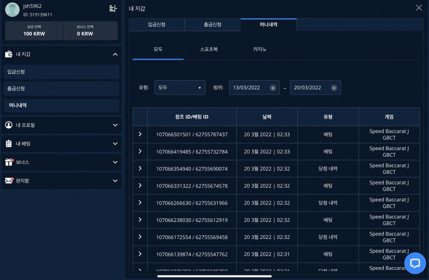Clear the end date 20/03/2022
This screenshot has height=280, width=429.
click(334, 88)
